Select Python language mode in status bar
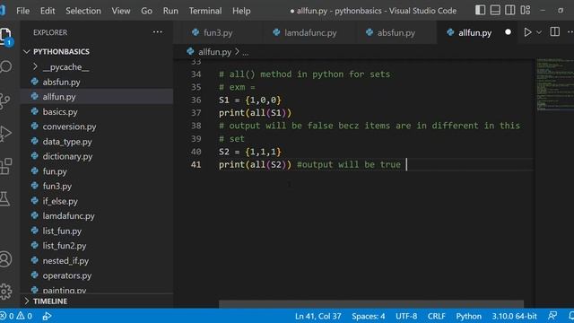 tap(468, 316)
